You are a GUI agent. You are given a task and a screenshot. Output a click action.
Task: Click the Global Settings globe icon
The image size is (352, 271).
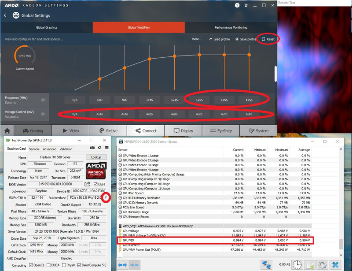(16, 15)
